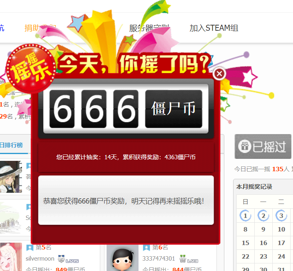This screenshot has height=271, width=293.
Task: Select circled day 1 in calendar
Action: (245, 216)
